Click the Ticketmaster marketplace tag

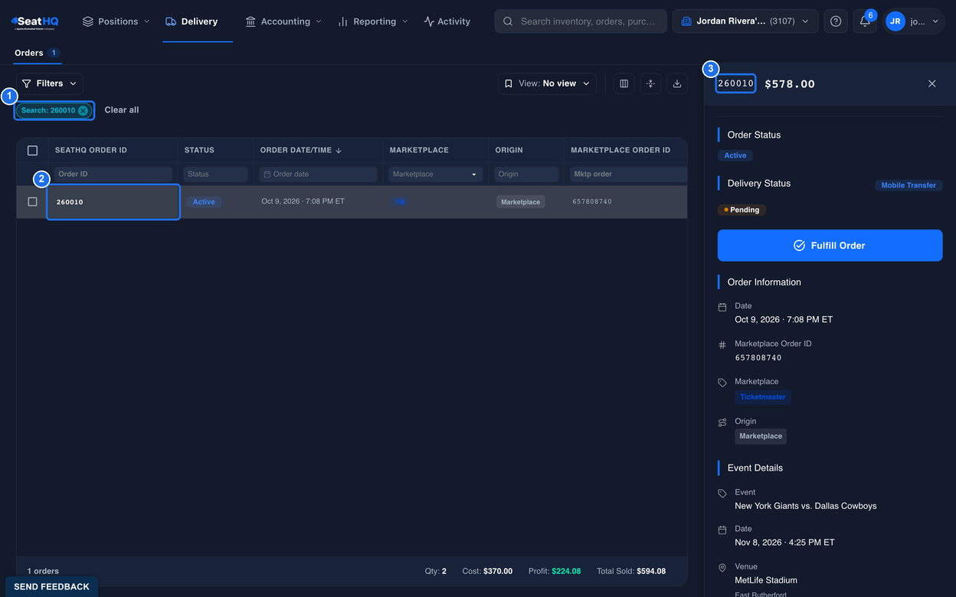point(762,397)
